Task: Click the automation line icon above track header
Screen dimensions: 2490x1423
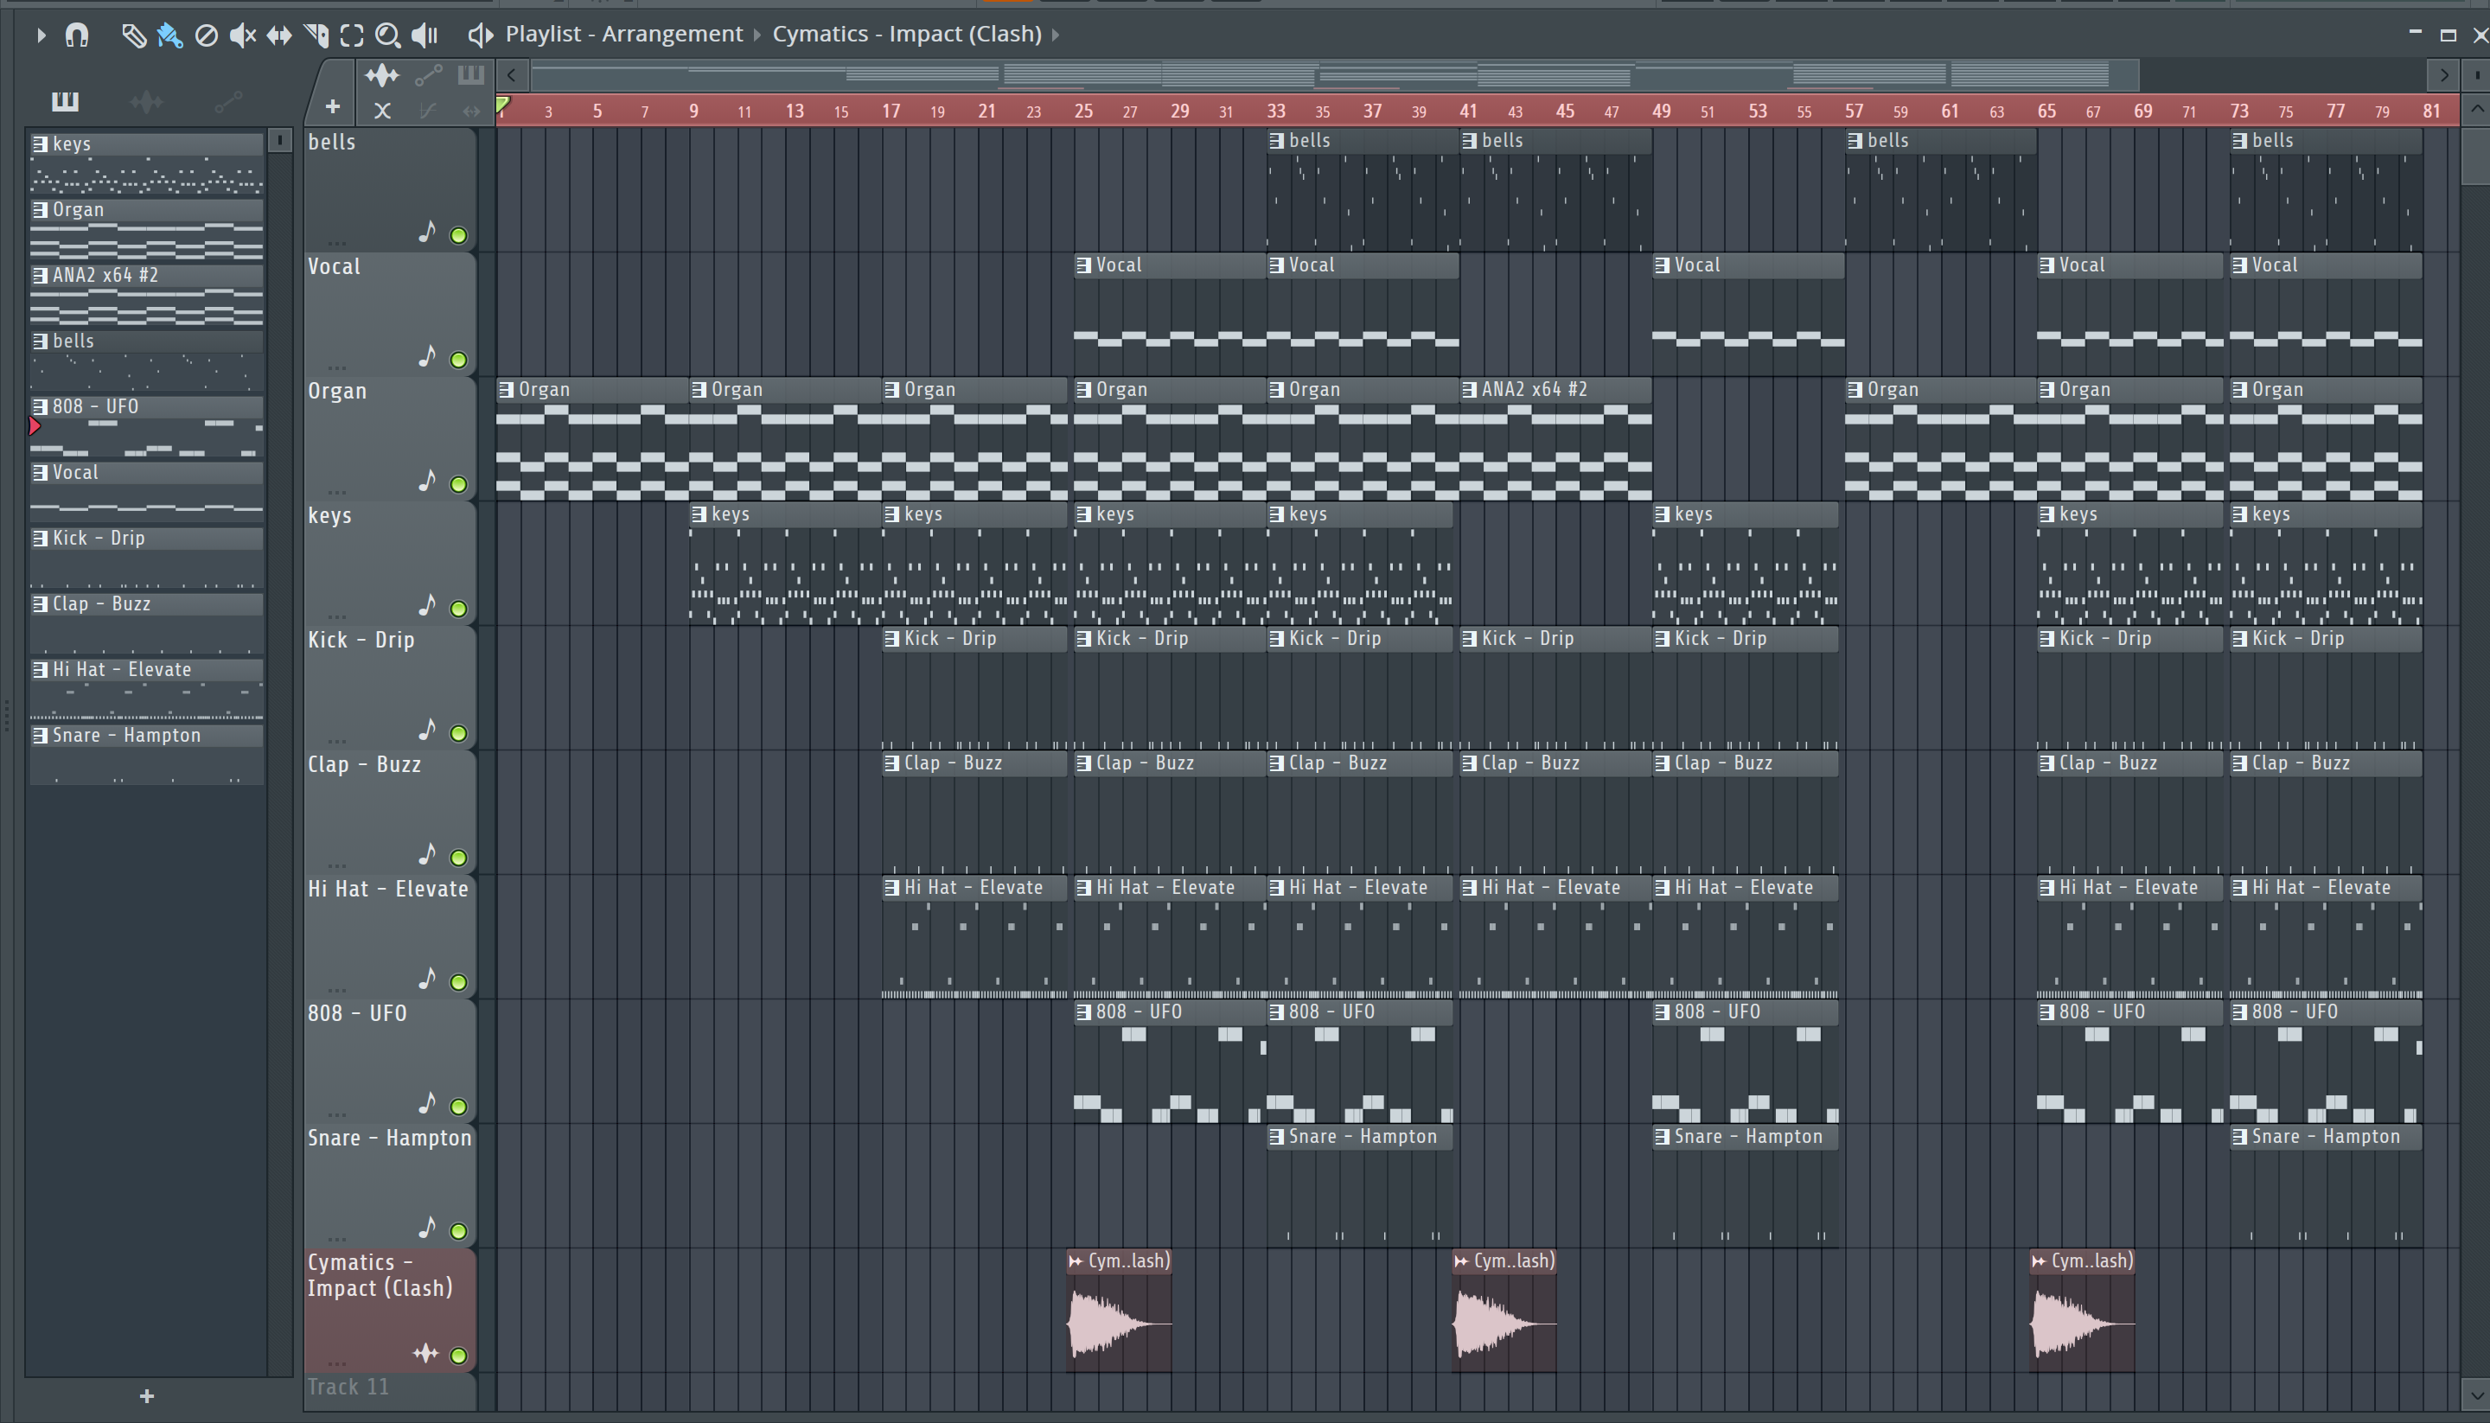Action: click(x=428, y=75)
